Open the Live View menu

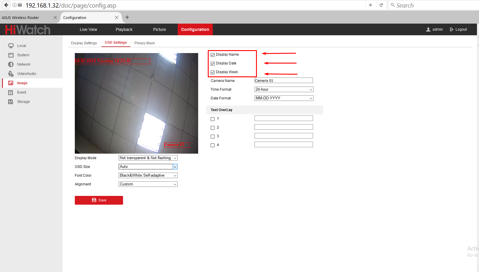click(88, 29)
